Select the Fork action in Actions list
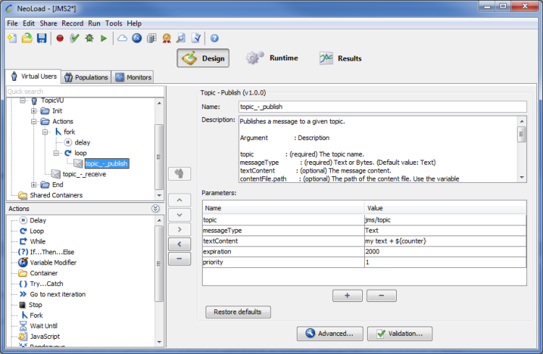Screen dimensions: 543x354 [x=35, y=315]
